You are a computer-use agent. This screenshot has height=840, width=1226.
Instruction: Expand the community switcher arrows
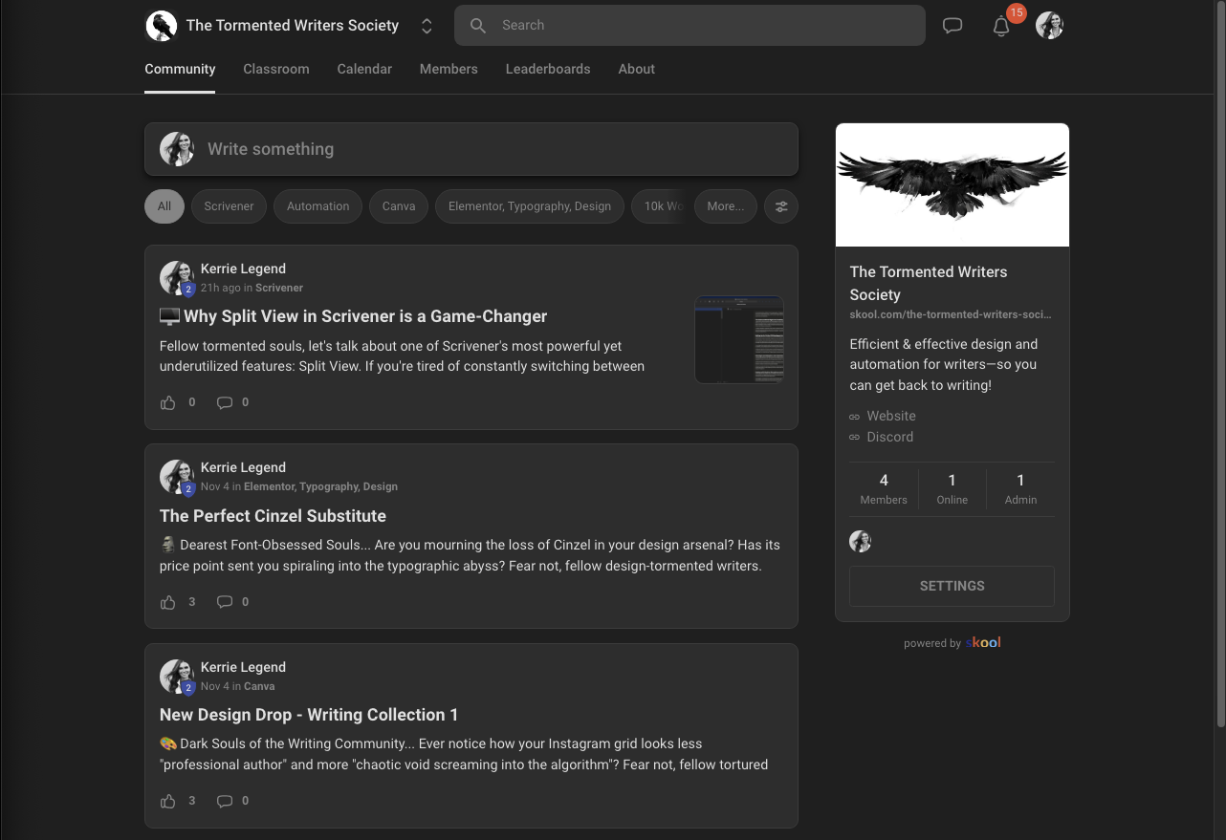pos(427,27)
